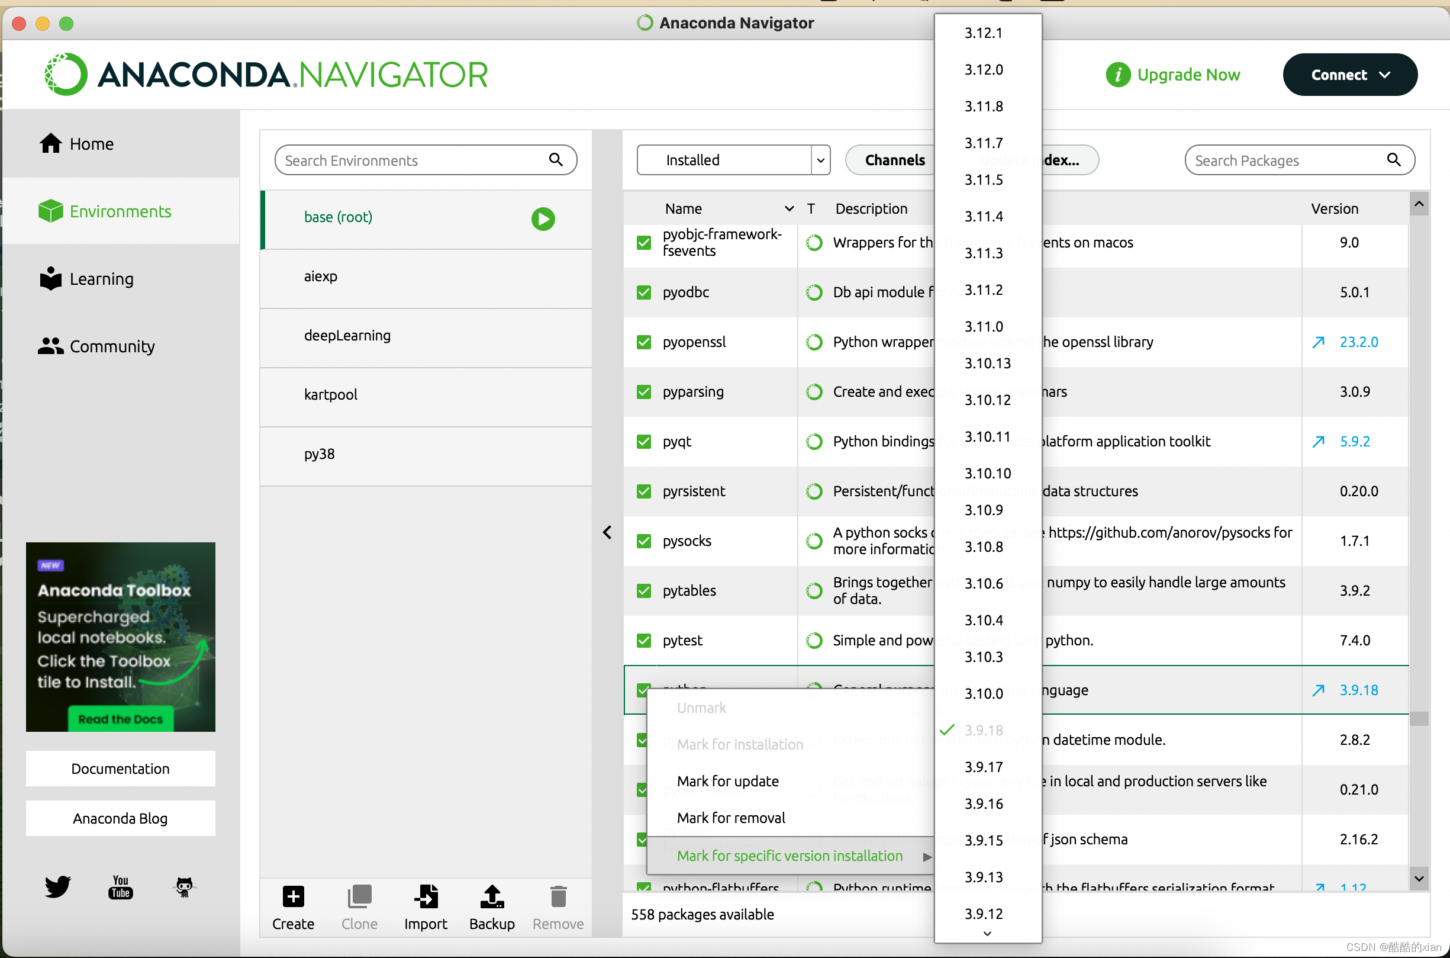Select Python version 3.12.1 from list
Image resolution: width=1450 pixels, height=958 pixels.
click(x=983, y=33)
